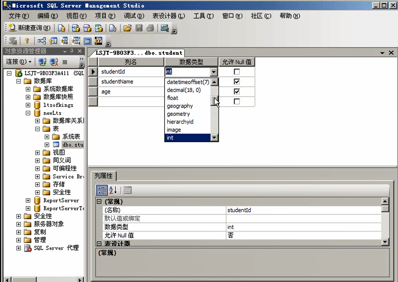This screenshot has height=282, width=398.
Task: Open the 连接(O) dropdown in Object Explorer
Action: pyautogui.click(x=19, y=62)
